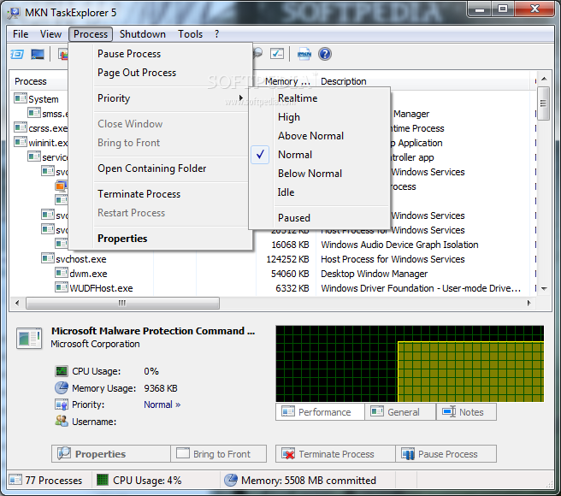Choose Properties in Process menu
Viewport: 561px width, 496px height.
tap(160, 239)
